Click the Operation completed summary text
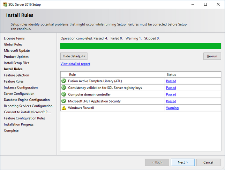This screenshot has width=225, height=170. point(110,38)
